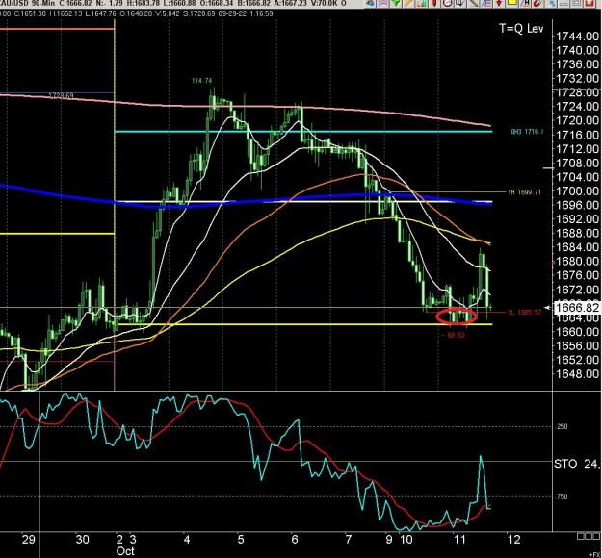Click the 1744.00 price axis label
The height and width of the screenshot is (558, 602).
(x=577, y=37)
